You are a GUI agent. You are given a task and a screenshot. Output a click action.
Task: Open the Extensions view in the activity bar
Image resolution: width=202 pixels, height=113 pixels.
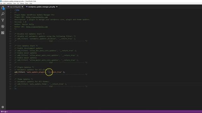point(3,33)
